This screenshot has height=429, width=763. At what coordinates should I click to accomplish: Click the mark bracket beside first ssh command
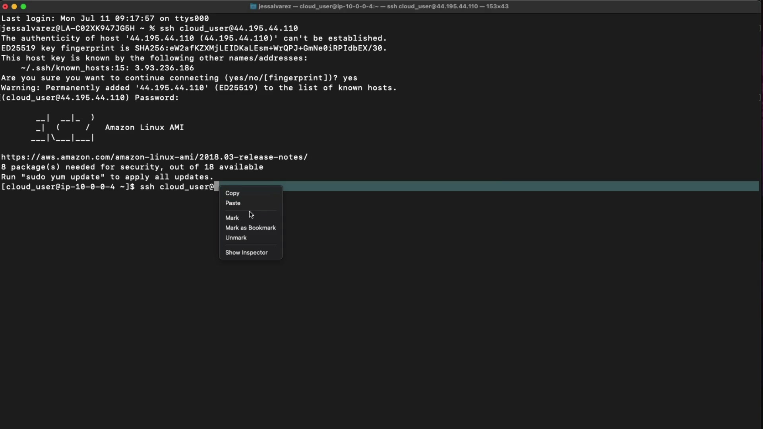click(760, 28)
